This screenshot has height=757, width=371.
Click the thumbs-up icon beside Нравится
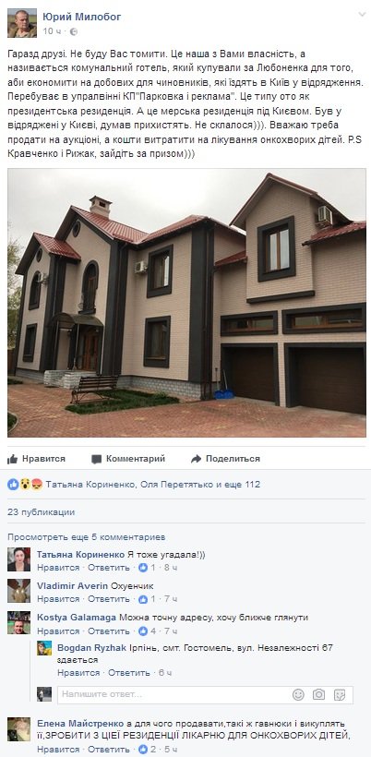coord(13,459)
